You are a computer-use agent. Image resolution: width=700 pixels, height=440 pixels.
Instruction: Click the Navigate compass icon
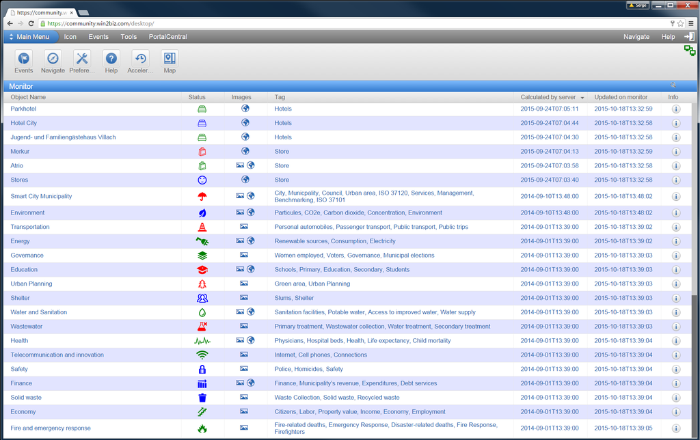tap(53, 59)
